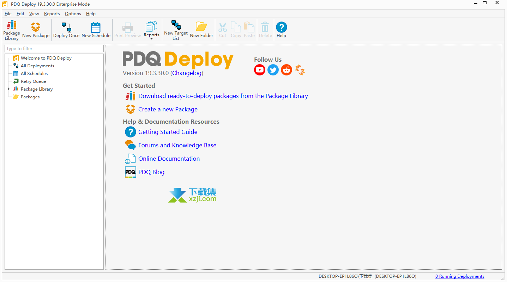The height and width of the screenshot is (282, 507).
Task: Open the Reddit follow icon
Action: tap(286, 70)
